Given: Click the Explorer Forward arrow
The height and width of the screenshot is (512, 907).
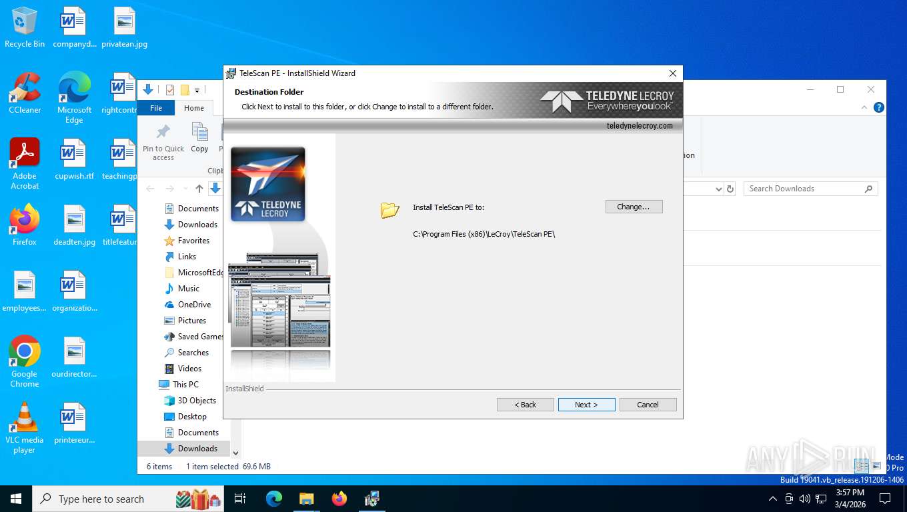Looking at the screenshot, I should pos(170,189).
